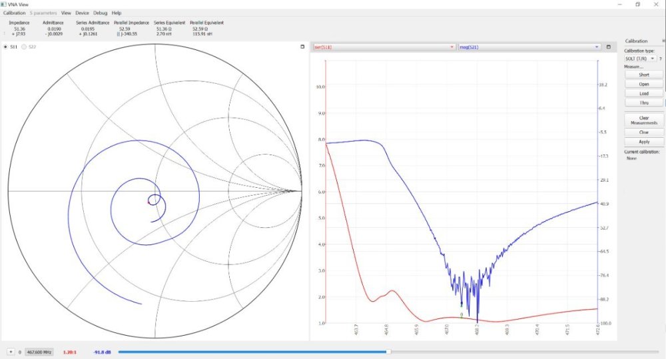Click the calibration type help question mark
This screenshot has width=666, height=359.
[x=660, y=59]
